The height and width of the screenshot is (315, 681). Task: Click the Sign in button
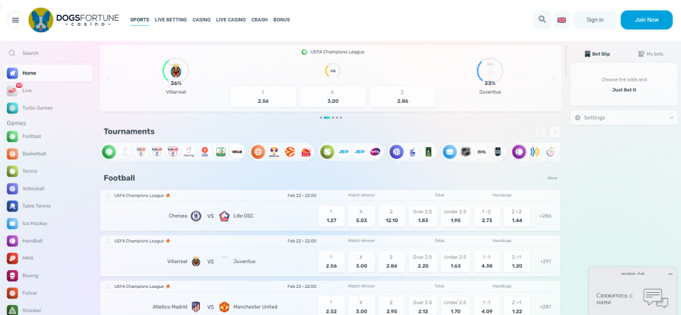[x=595, y=20]
